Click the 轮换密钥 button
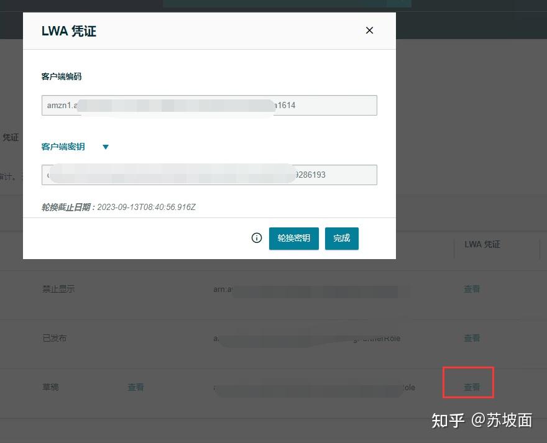Image resolution: width=547 pixels, height=443 pixels. click(x=293, y=238)
